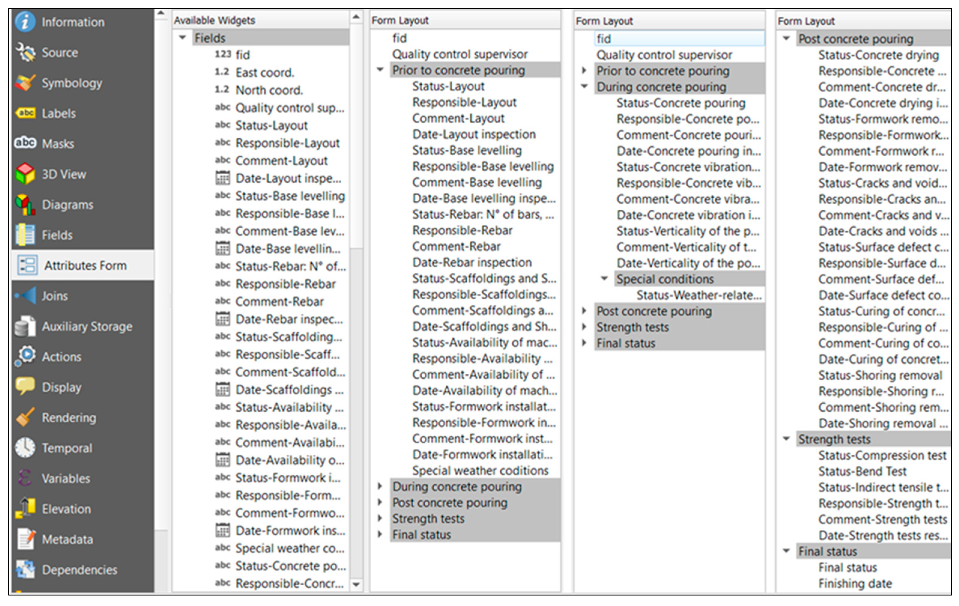The image size is (959, 606).
Task: Collapse Strength tests in third Form Layout
Action: point(786,439)
